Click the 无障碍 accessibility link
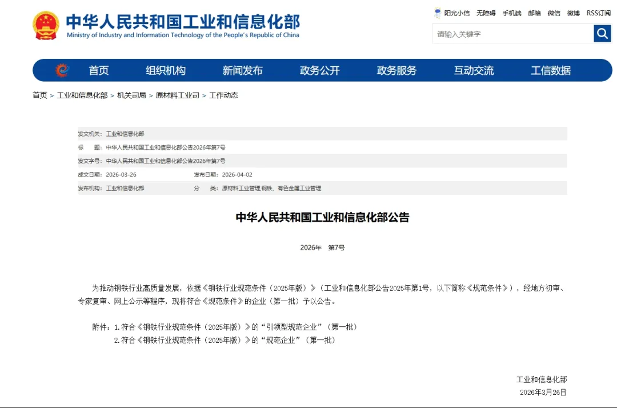This screenshot has width=617, height=408. [486, 13]
